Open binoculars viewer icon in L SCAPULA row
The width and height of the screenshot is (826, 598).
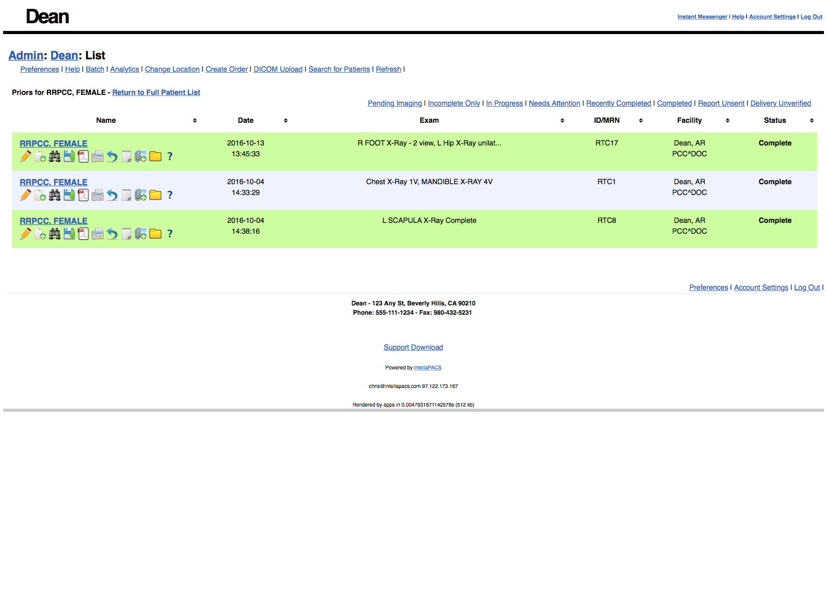coord(54,234)
